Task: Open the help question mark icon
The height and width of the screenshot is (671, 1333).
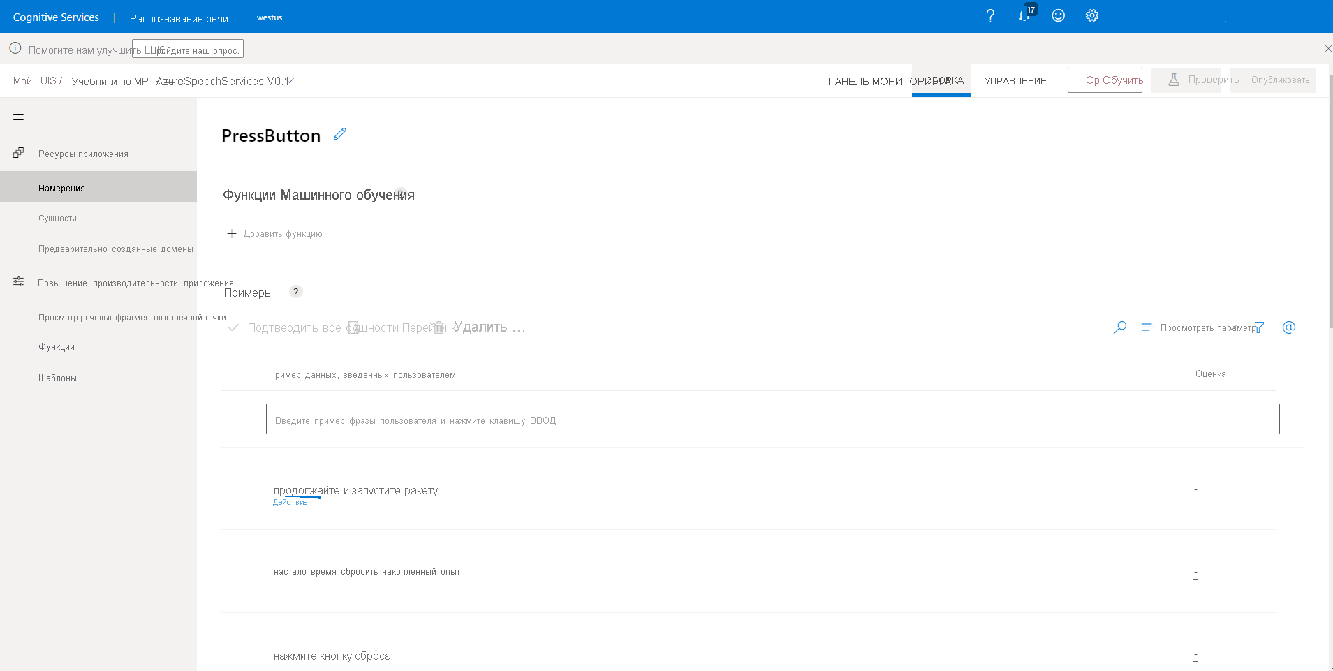Action: coord(990,15)
